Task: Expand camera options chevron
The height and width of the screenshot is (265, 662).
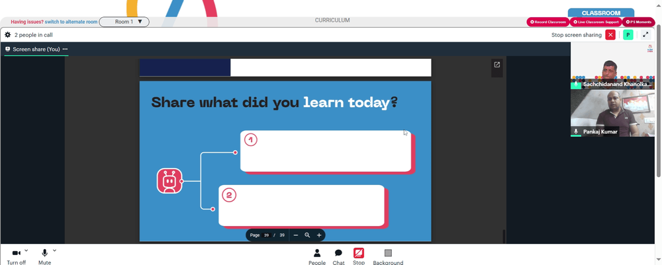Action: [26, 250]
